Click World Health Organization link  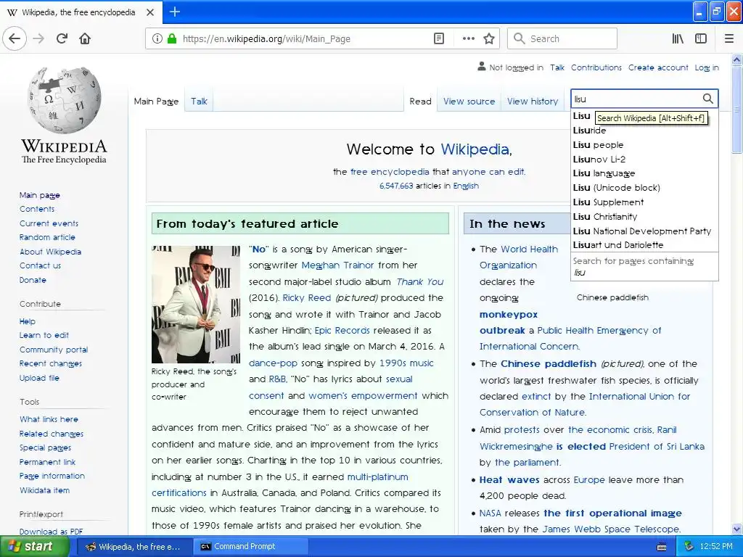point(518,257)
